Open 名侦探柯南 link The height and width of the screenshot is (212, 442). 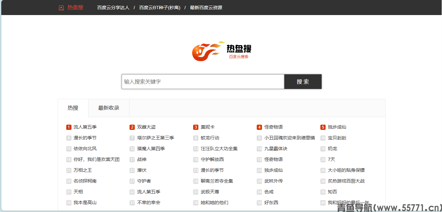pyautogui.click(x=85, y=181)
